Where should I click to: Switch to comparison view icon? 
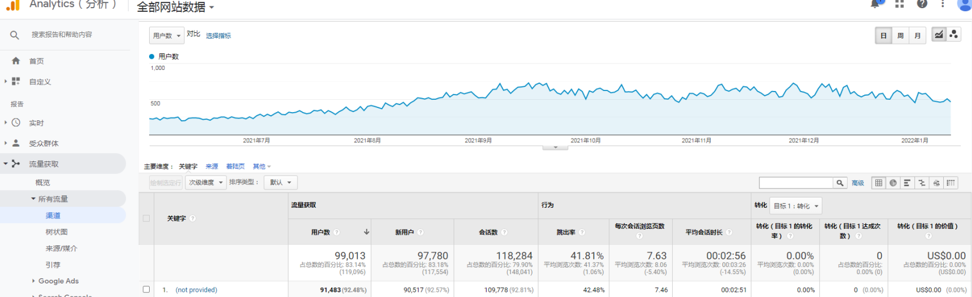(922, 183)
